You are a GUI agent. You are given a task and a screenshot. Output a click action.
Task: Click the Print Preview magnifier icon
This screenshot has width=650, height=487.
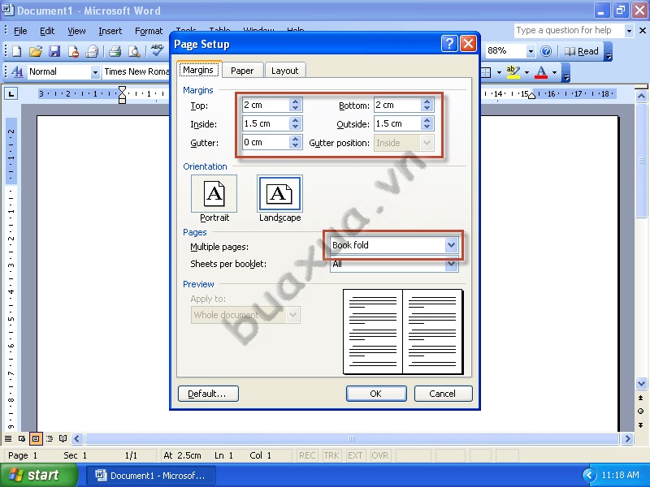click(x=134, y=51)
